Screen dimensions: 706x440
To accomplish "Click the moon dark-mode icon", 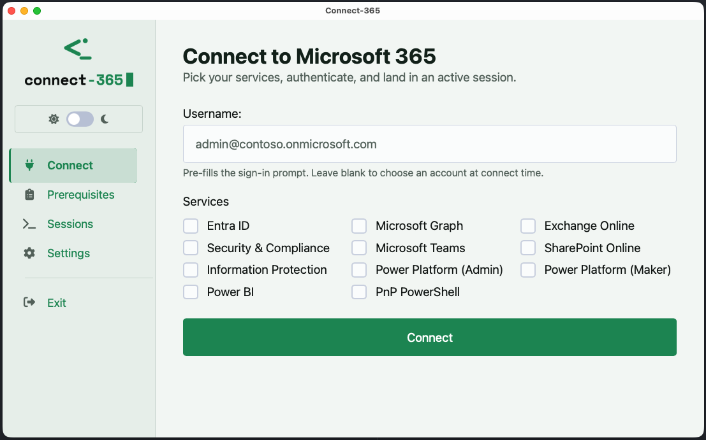I will 105,119.
